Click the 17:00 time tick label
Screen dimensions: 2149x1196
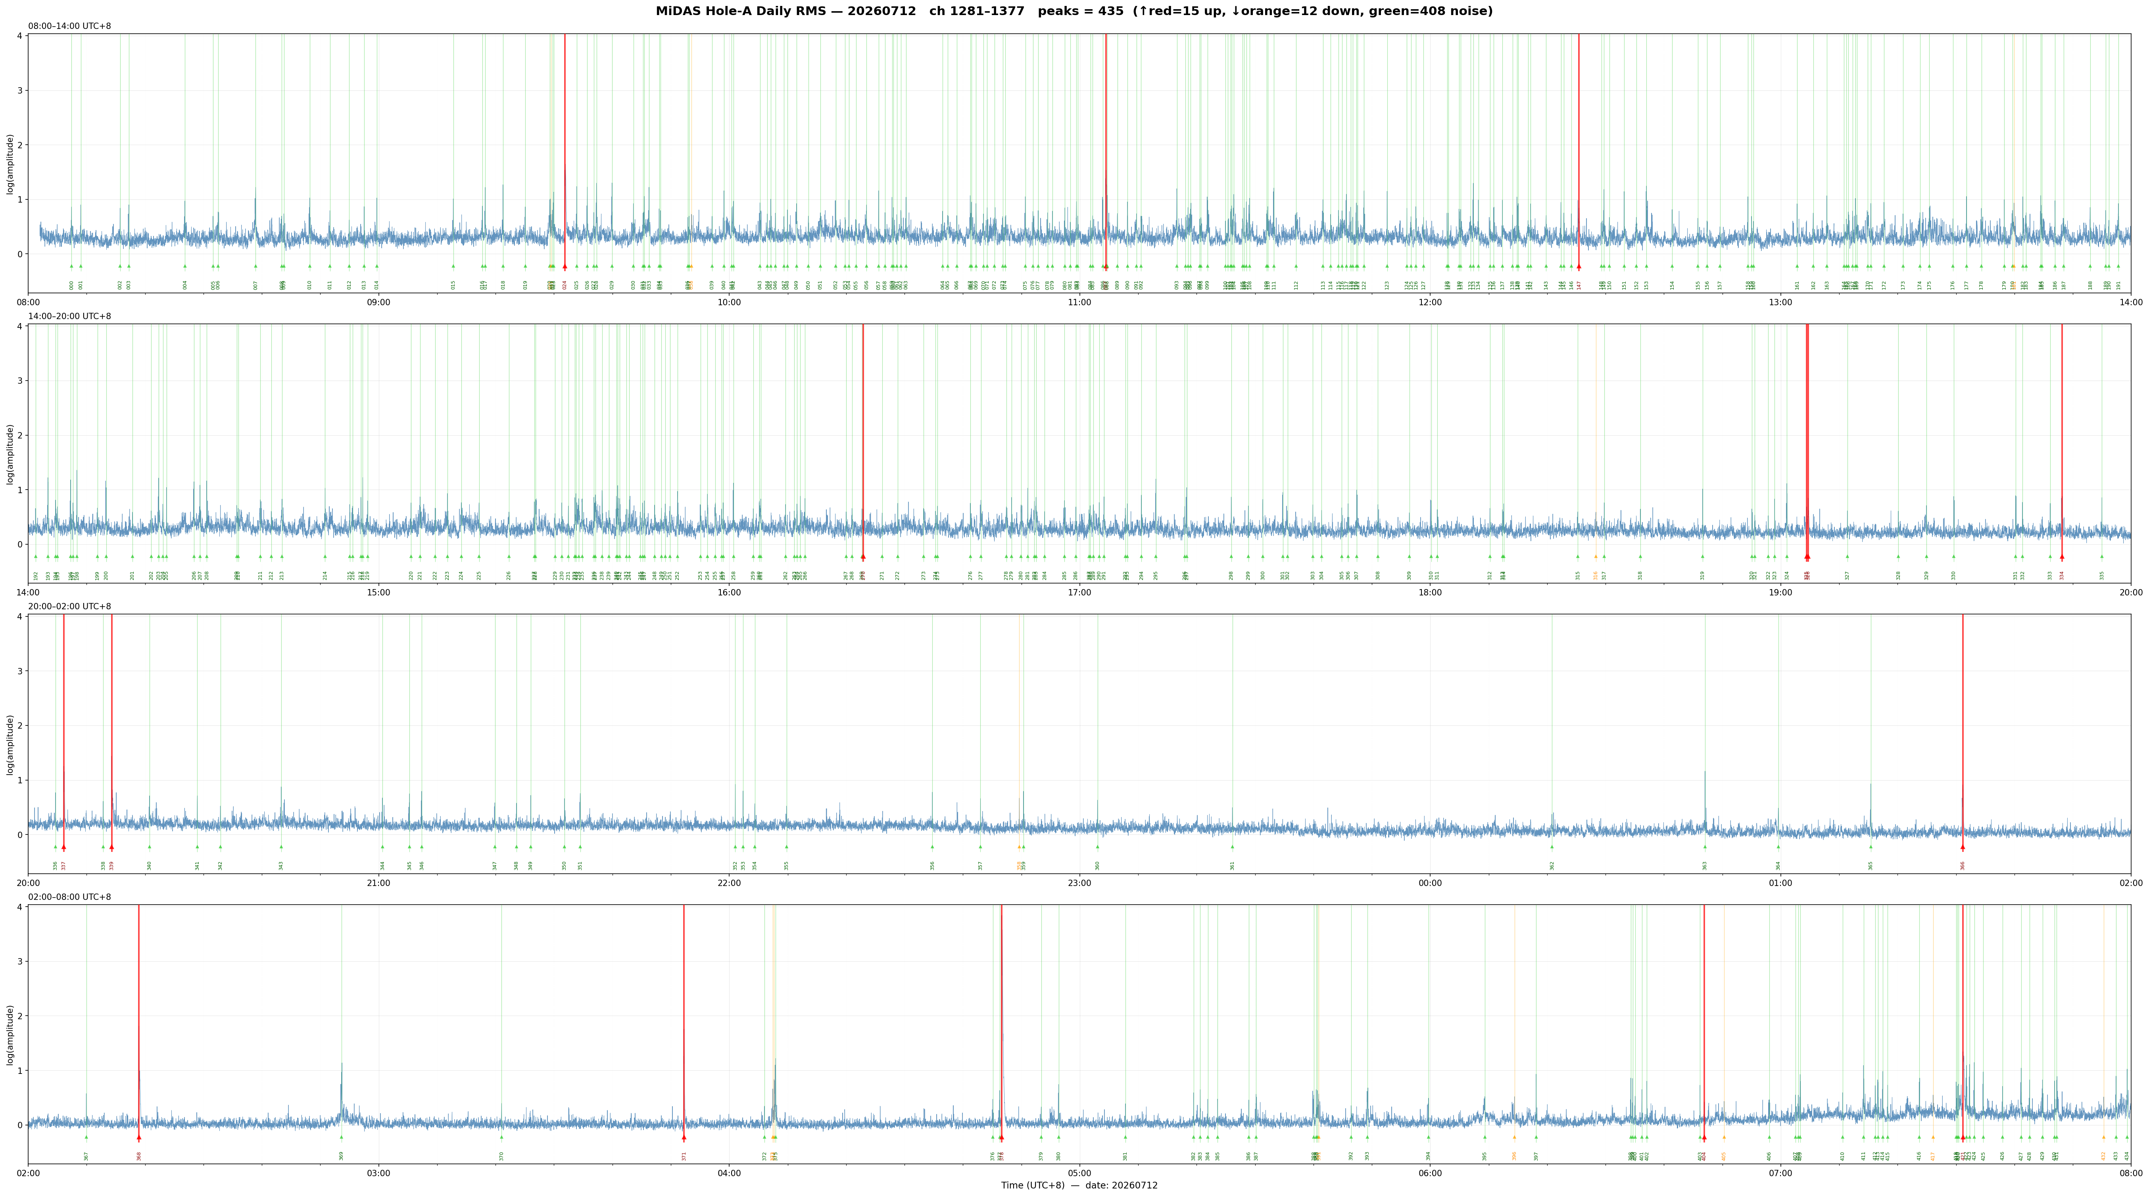(1079, 593)
